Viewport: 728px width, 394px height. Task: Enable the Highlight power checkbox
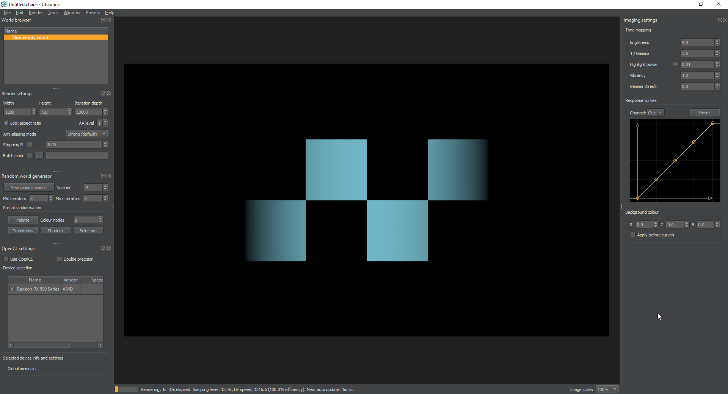(x=675, y=64)
